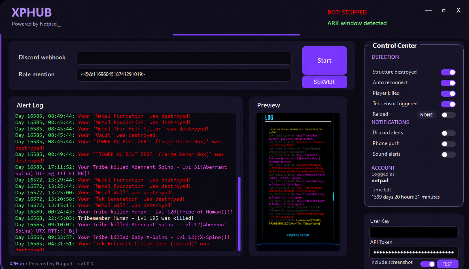Viewport: 469px width, 269px height.
Task: Click 'Human - Lvl 120(Tribe of Human)' log entry
Action: tap(124, 212)
